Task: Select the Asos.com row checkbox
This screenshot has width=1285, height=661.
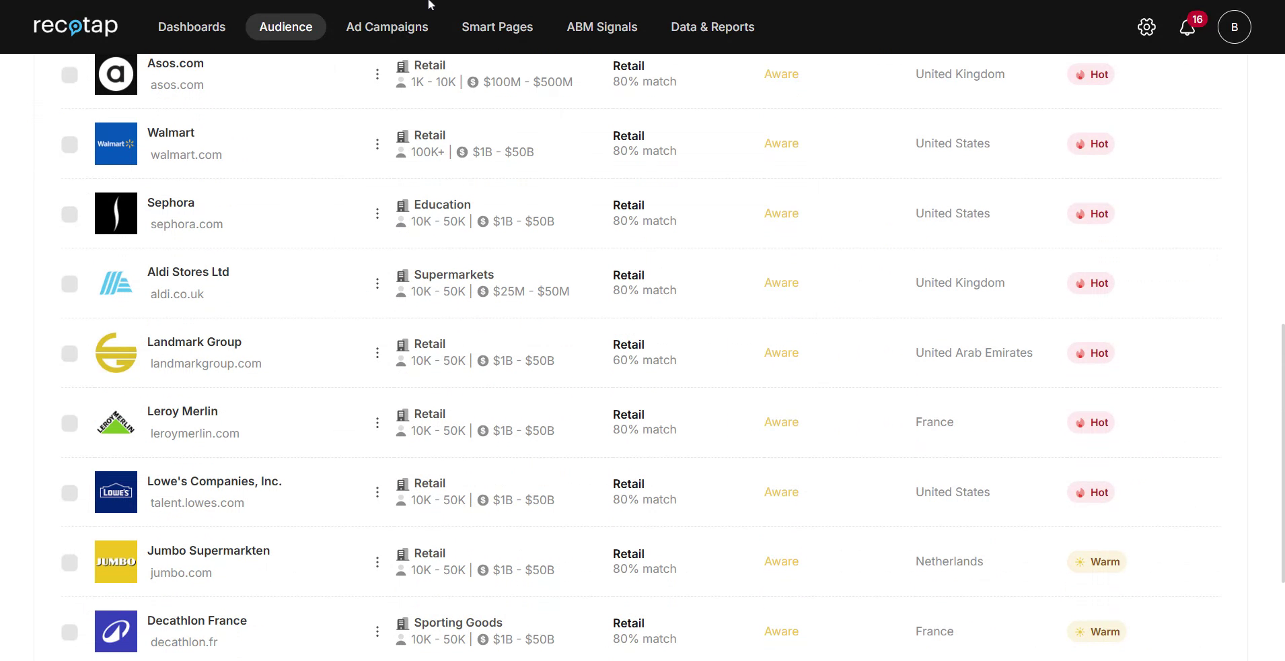Action: point(69,75)
